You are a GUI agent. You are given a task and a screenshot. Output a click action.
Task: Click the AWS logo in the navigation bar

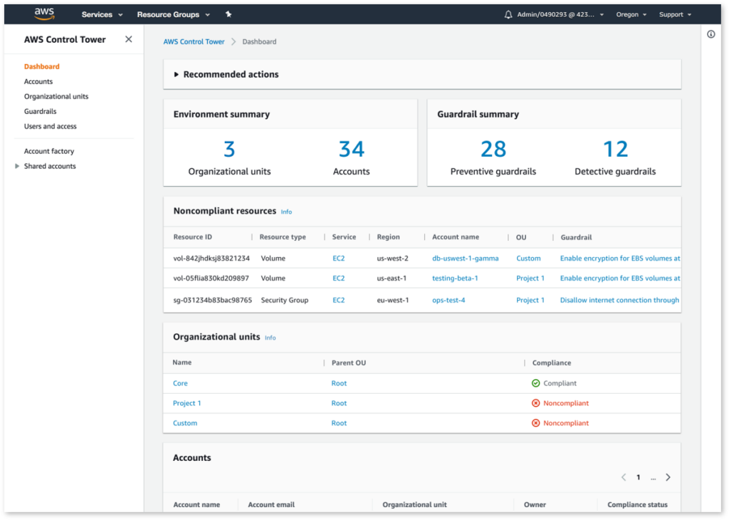pyautogui.click(x=43, y=13)
